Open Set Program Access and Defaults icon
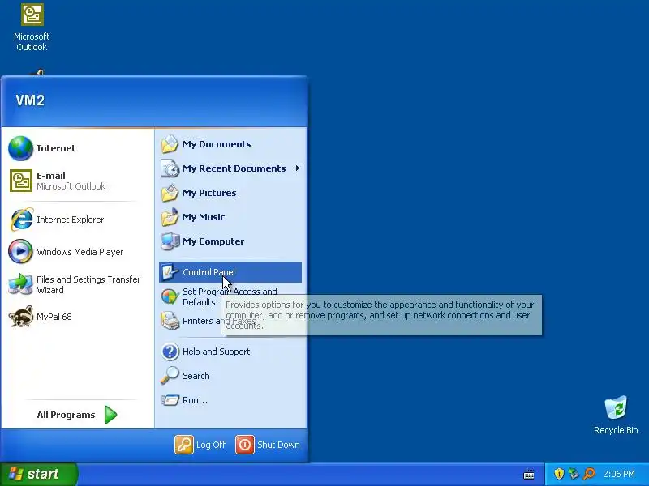 (x=170, y=296)
